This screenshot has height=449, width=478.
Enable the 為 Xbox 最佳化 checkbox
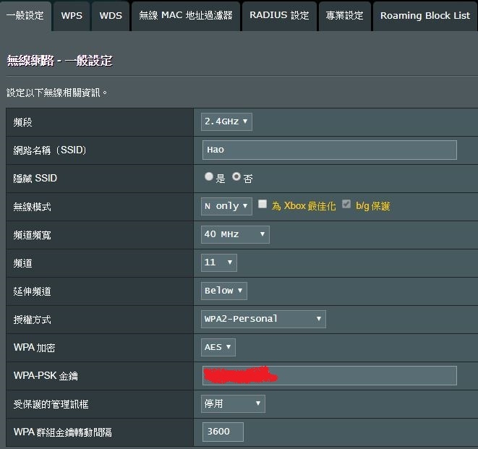click(263, 204)
